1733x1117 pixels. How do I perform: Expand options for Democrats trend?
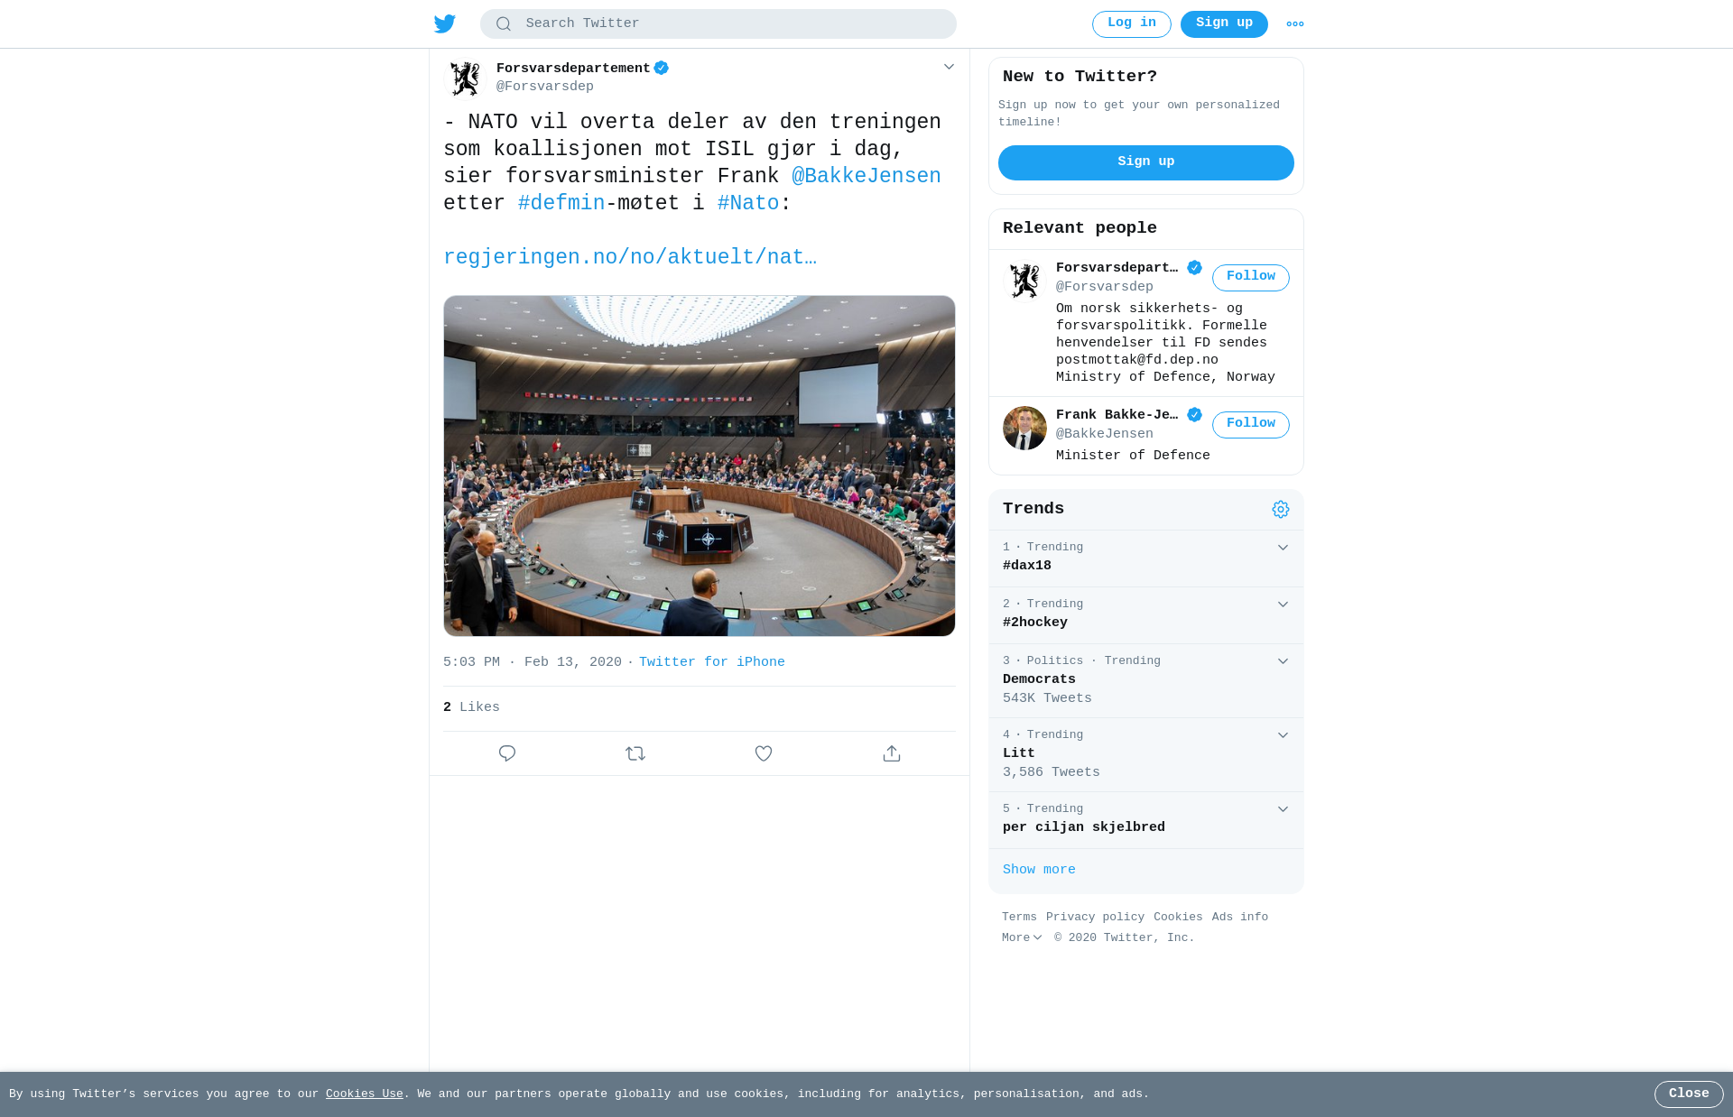pos(1283,661)
